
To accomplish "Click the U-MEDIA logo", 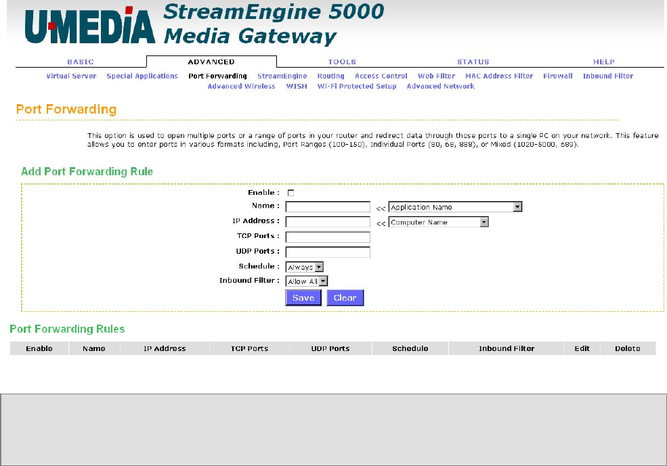I will point(90,26).
